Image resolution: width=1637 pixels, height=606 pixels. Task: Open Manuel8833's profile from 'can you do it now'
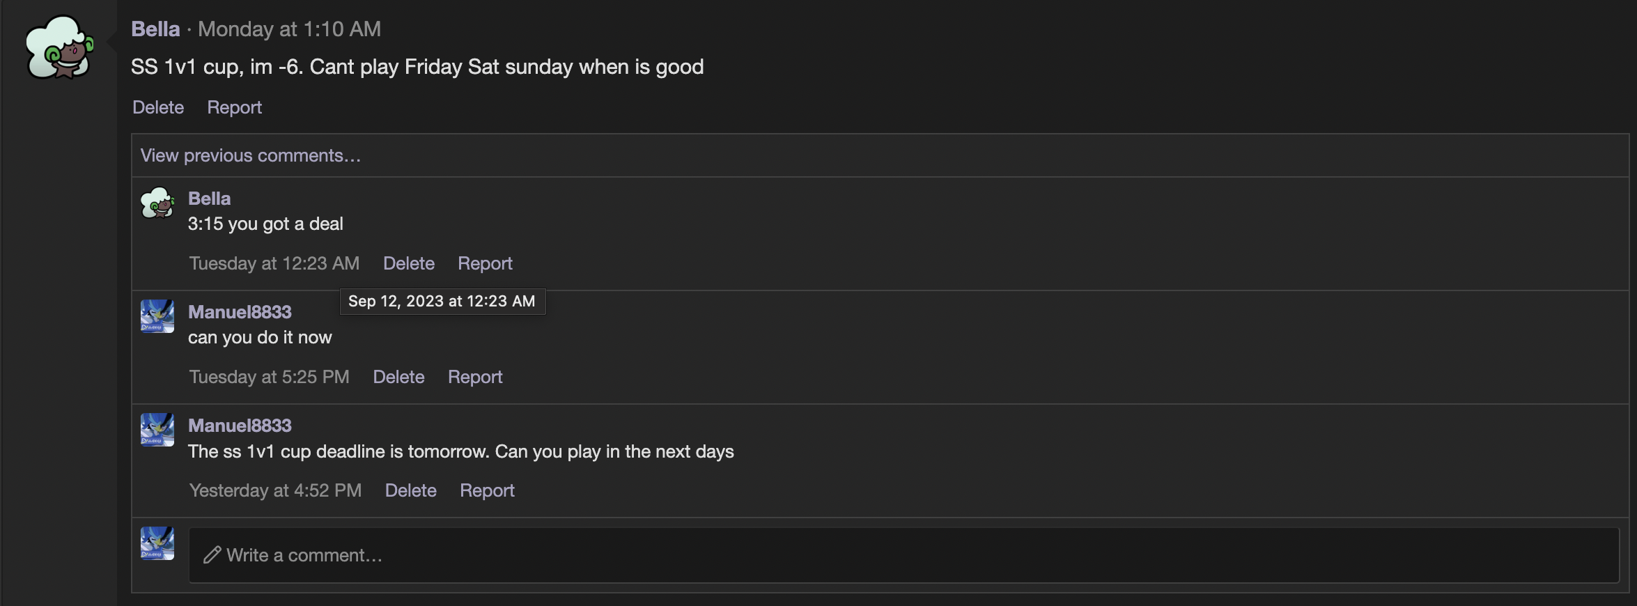240,312
